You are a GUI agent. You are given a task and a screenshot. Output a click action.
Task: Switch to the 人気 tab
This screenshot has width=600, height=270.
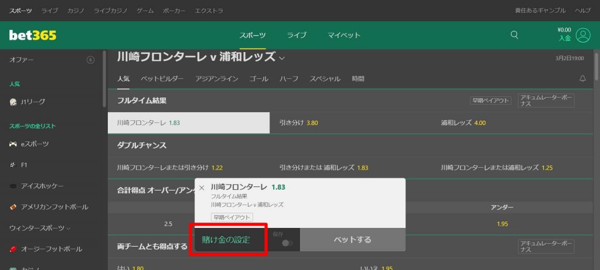(123, 79)
